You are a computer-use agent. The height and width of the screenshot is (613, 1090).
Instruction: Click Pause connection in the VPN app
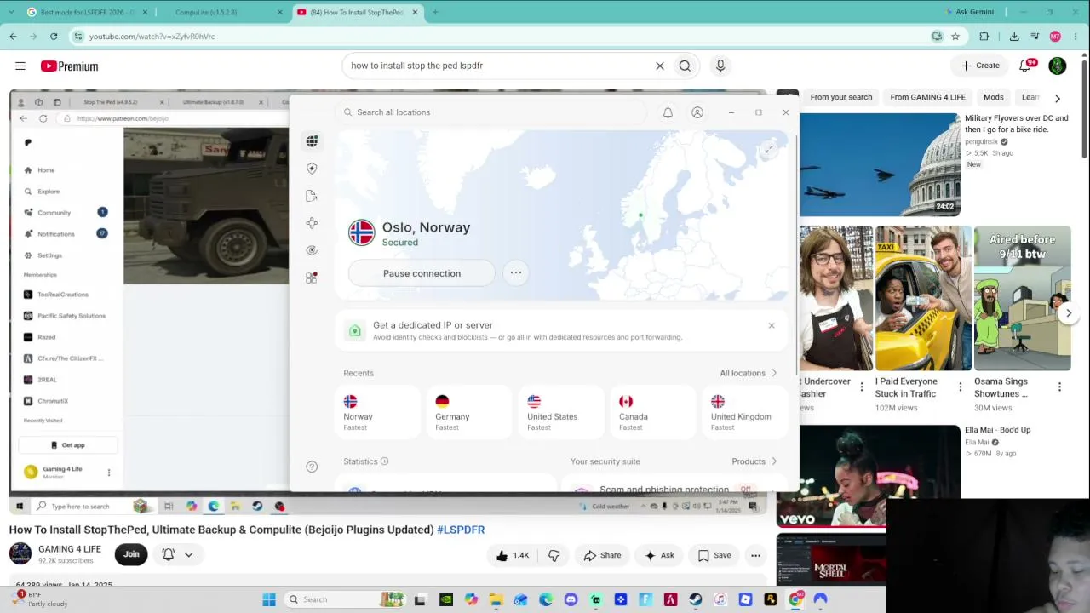pyautogui.click(x=422, y=273)
